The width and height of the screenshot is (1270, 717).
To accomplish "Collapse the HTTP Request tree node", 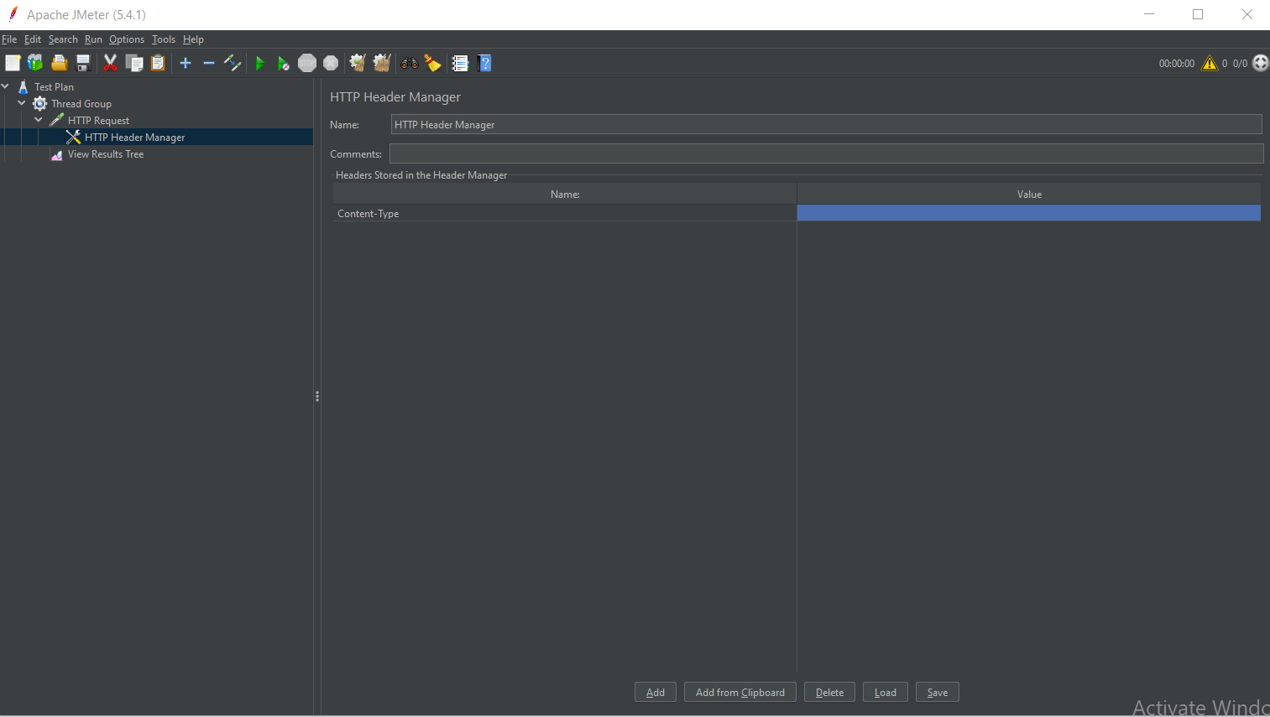I will [x=39, y=120].
